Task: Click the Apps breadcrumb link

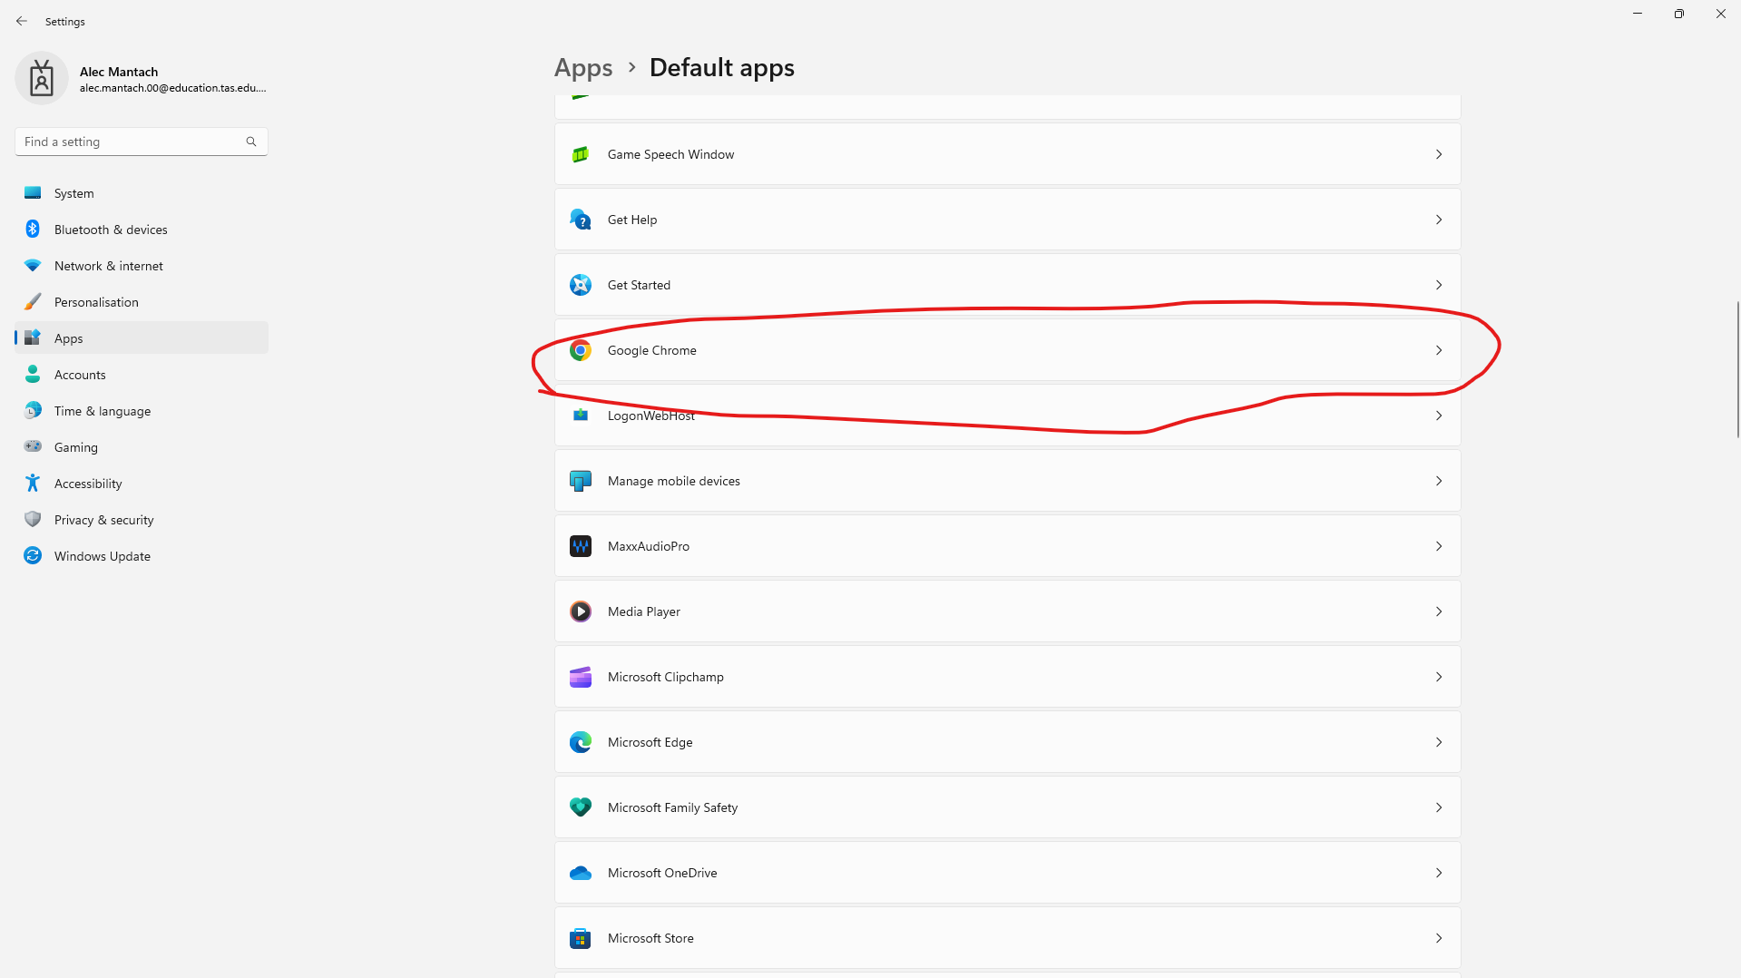Action: click(583, 68)
